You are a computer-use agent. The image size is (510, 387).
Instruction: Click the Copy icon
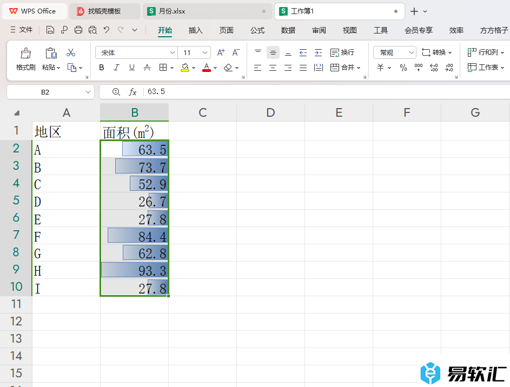pyautogui.click(x=72, y=68)
